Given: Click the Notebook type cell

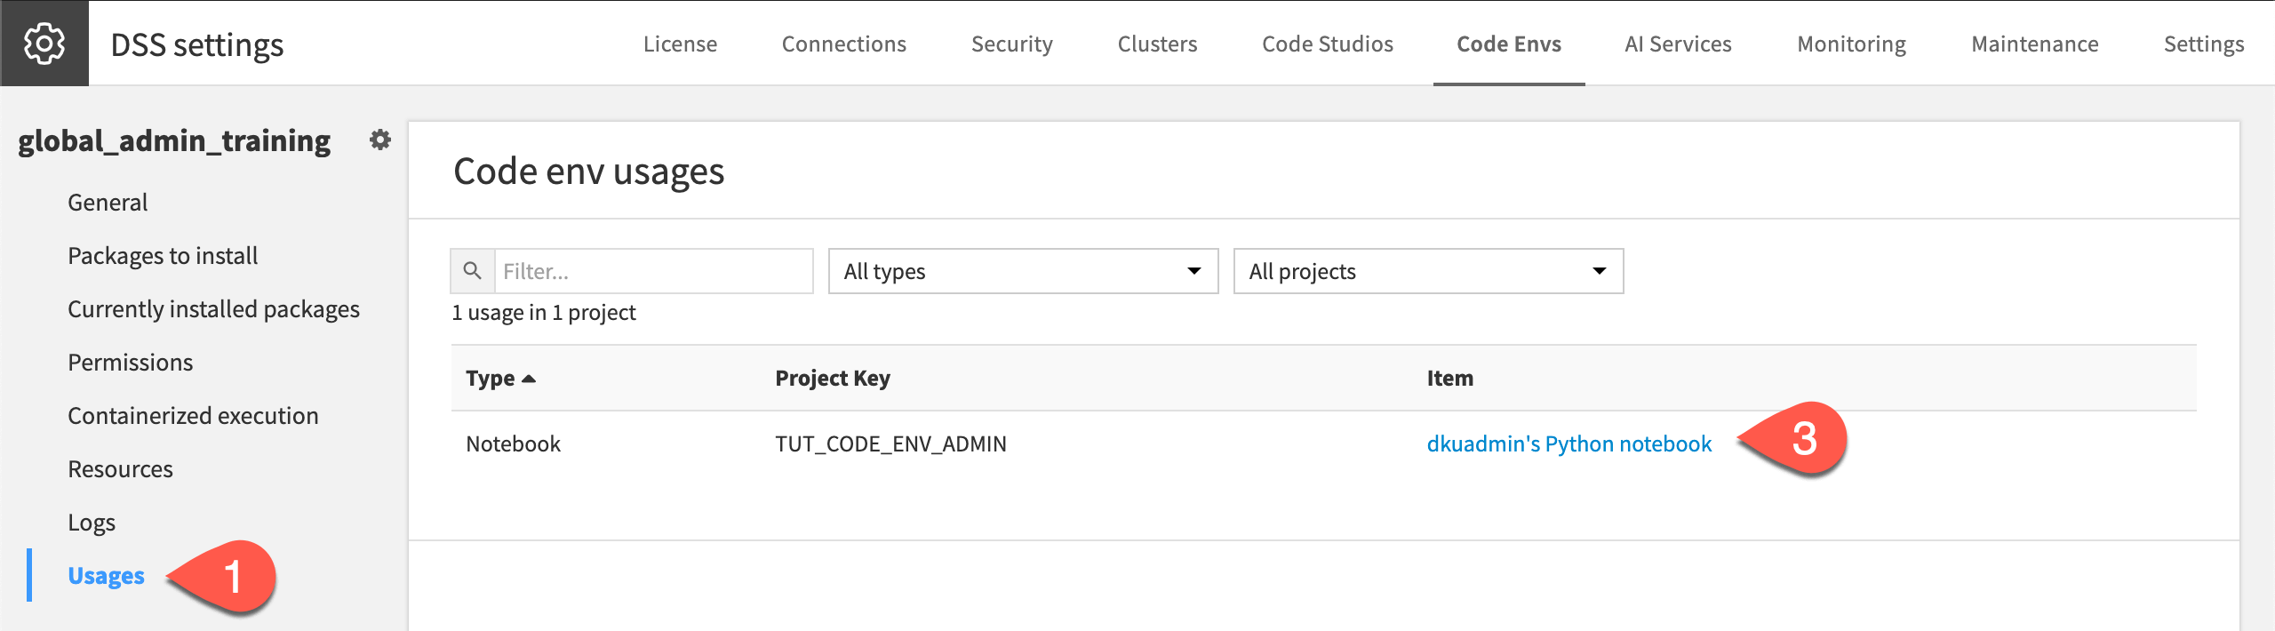Looking at the screenshot, I should point(513,443).
